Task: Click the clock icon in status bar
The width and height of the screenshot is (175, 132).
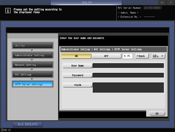Action: tap(2, 130)
